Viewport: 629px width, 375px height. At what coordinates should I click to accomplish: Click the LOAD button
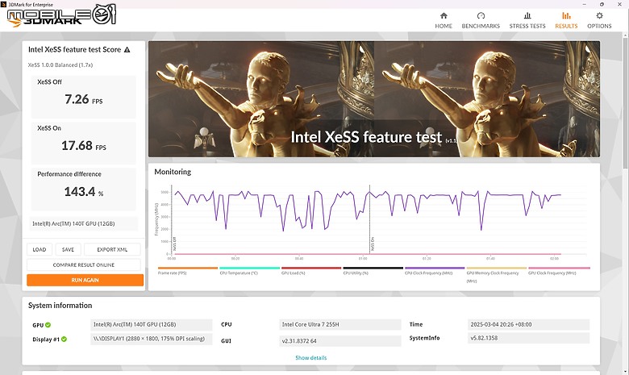pos(40,249)
